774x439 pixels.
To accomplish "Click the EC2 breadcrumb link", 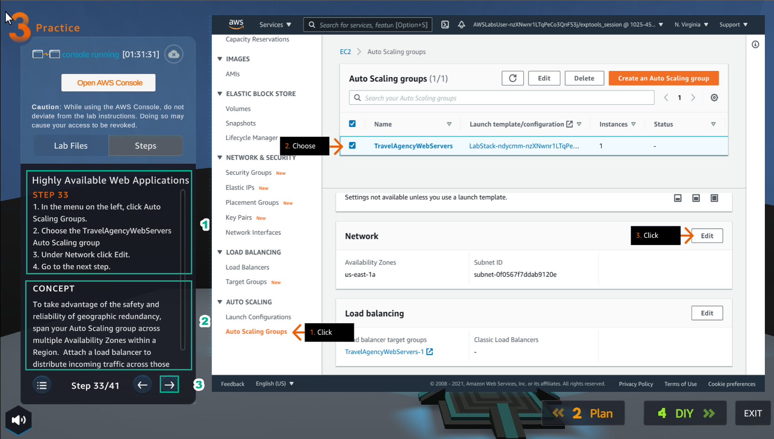I will (x=345, y=52).
